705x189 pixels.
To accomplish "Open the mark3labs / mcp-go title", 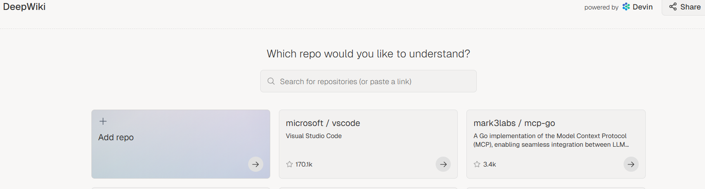I will pyautogui.click(x=514, y=123).
